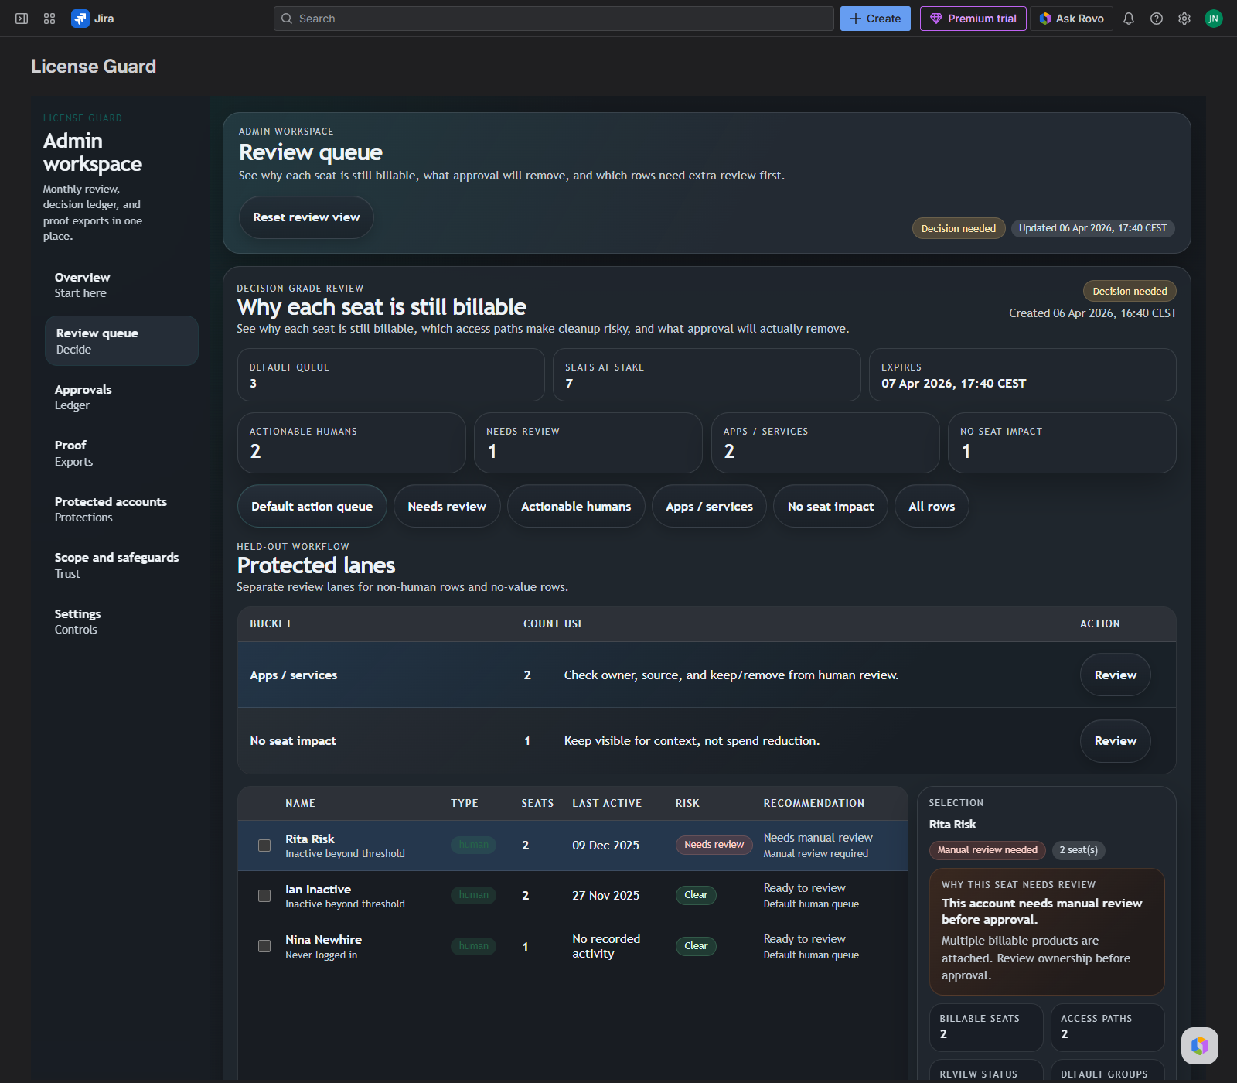Open the app switcher grid

pos(49,18)
